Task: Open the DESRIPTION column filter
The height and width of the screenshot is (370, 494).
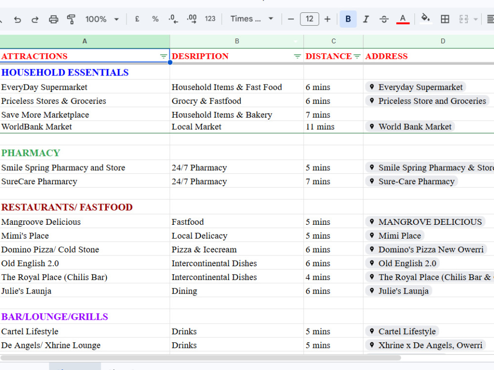Action: pyautogui.click(x=297, y=56)
